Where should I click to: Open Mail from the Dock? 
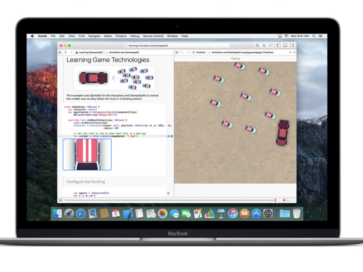[92, 213]
